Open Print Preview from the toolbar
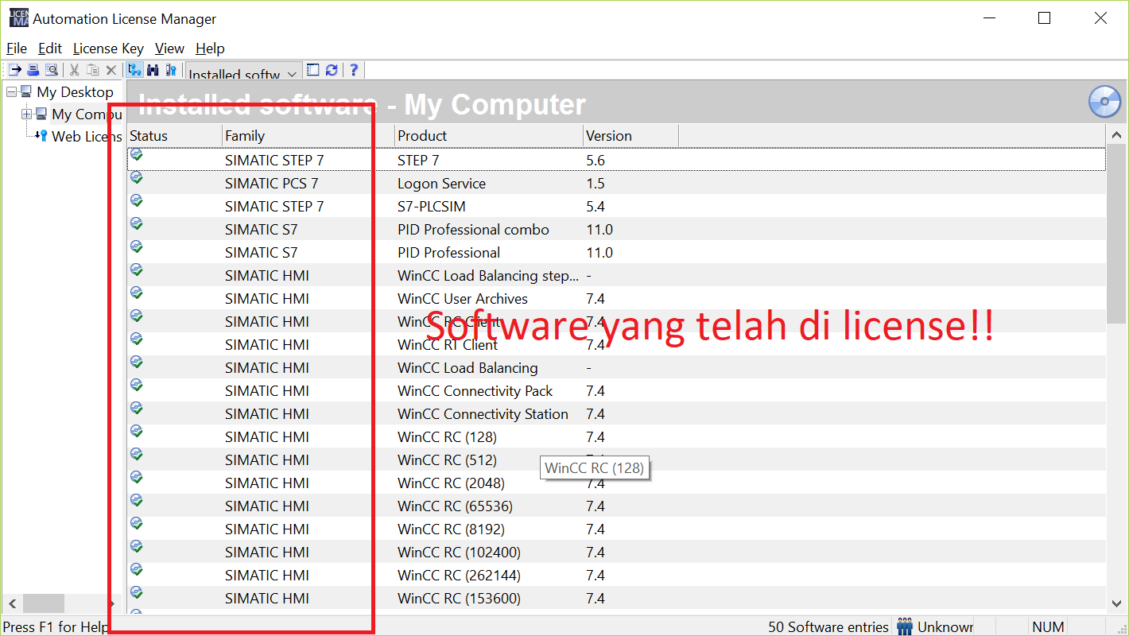This screenshot has height=636, width=1129. 51,70
